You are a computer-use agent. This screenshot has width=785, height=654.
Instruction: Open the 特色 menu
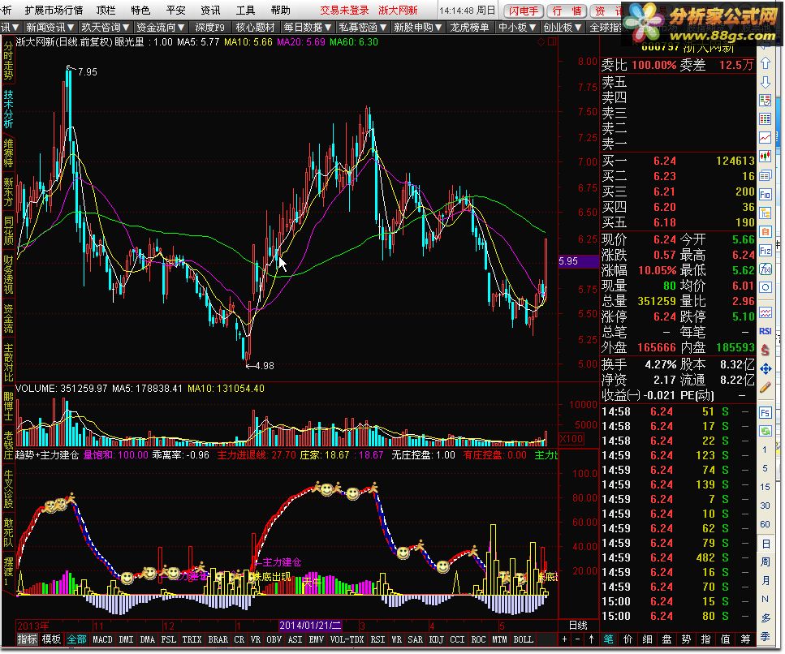click(x=140, y=10)
